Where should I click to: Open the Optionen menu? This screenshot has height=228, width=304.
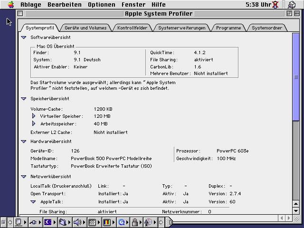coord(102,4)
